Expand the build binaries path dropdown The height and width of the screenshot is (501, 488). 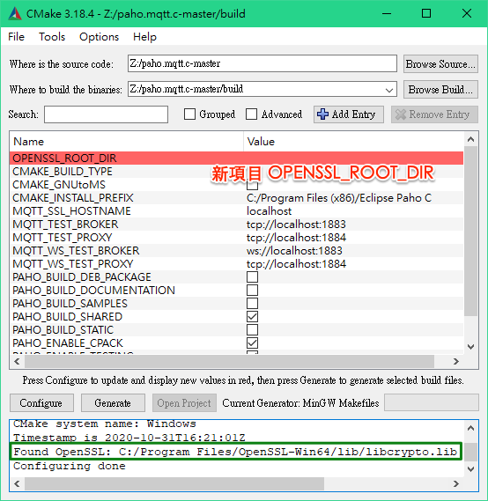click(389, 90)
